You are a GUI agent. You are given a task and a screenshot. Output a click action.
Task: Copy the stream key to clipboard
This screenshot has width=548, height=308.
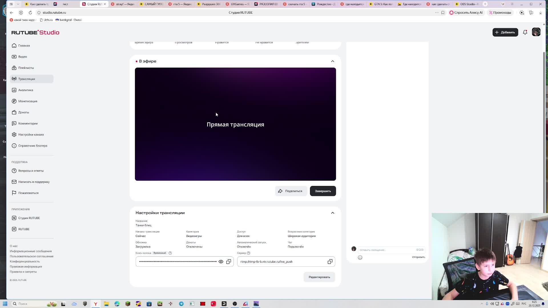click(229, 262)
